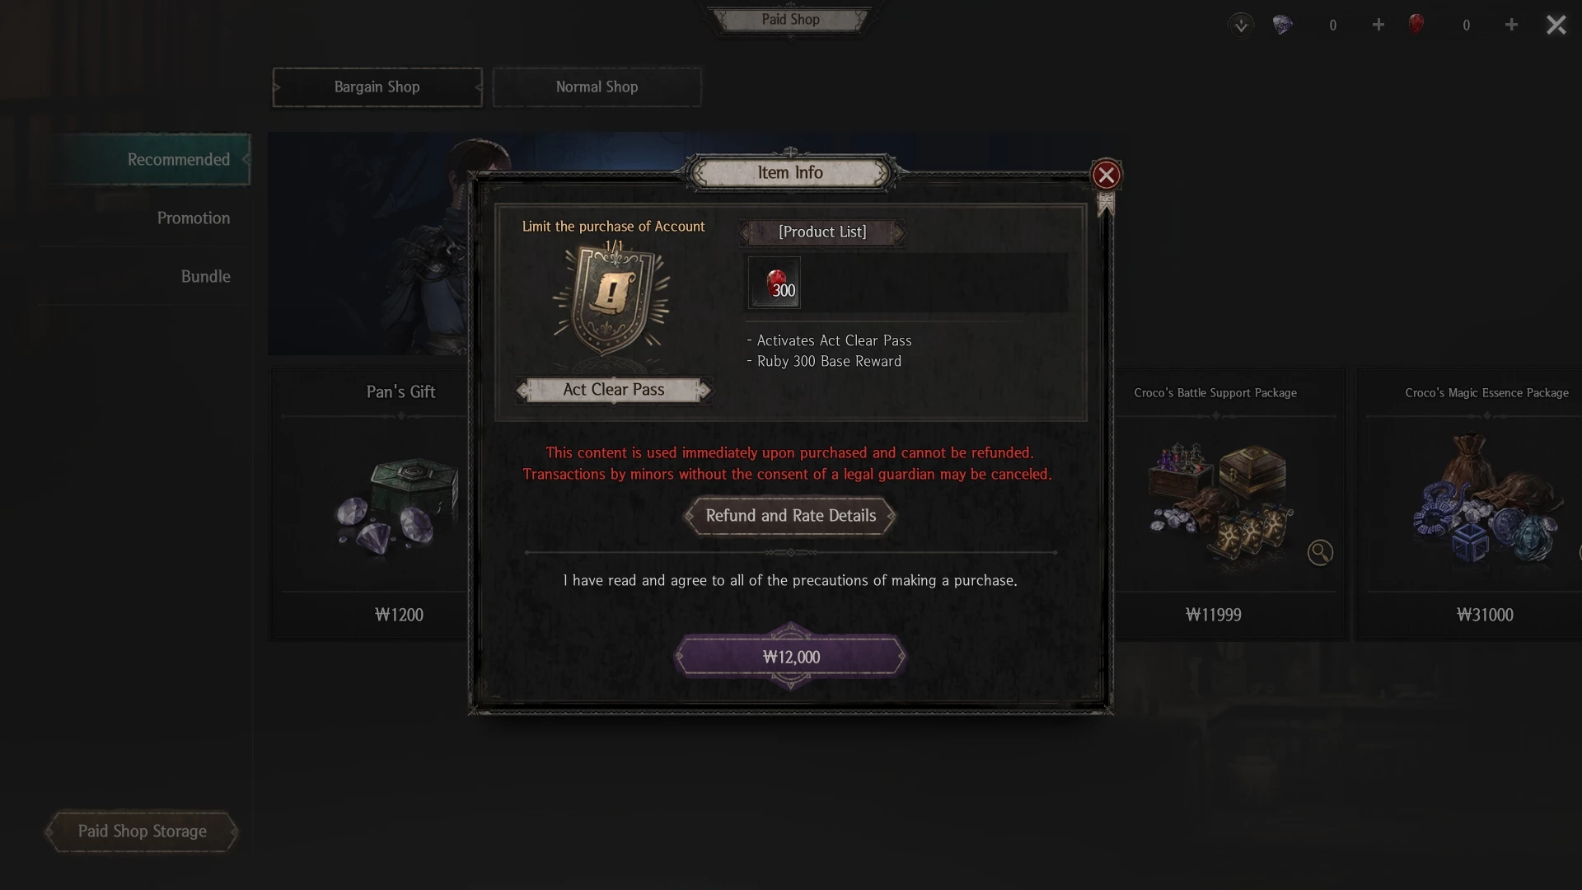
Task: Close the Paid Shop screen
Action: coord(1556,25)
